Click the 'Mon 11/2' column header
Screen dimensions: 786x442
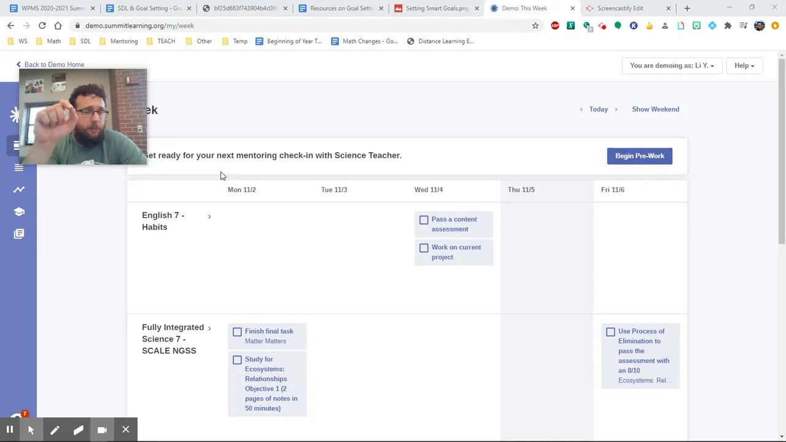click(242, 190)
